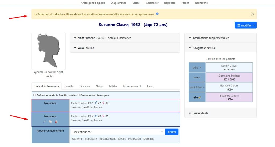Open the Arbre interactif tab
Viewport: 275px width, 147px height.
pos(132,86)
